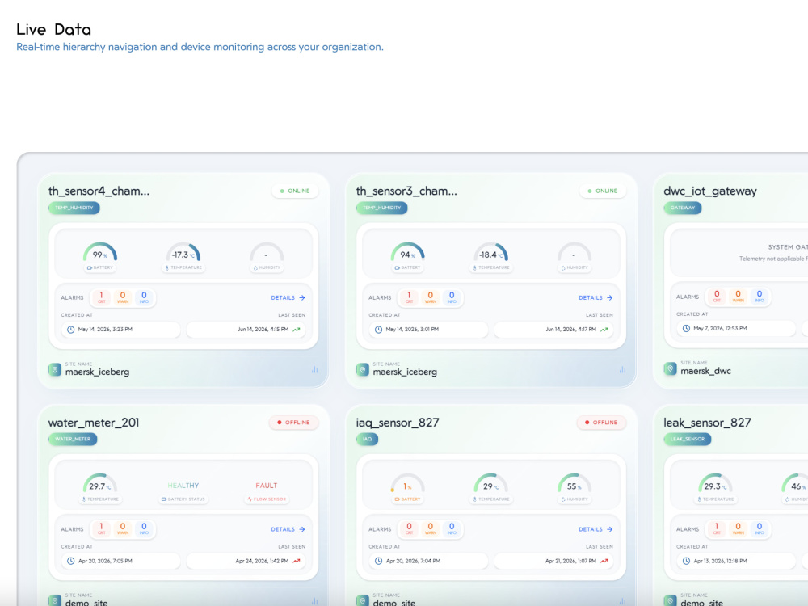Click the clock icon beside May 14, 2026, 3:01 PM
The image size is (808, 606).
(x=378, y=330)
